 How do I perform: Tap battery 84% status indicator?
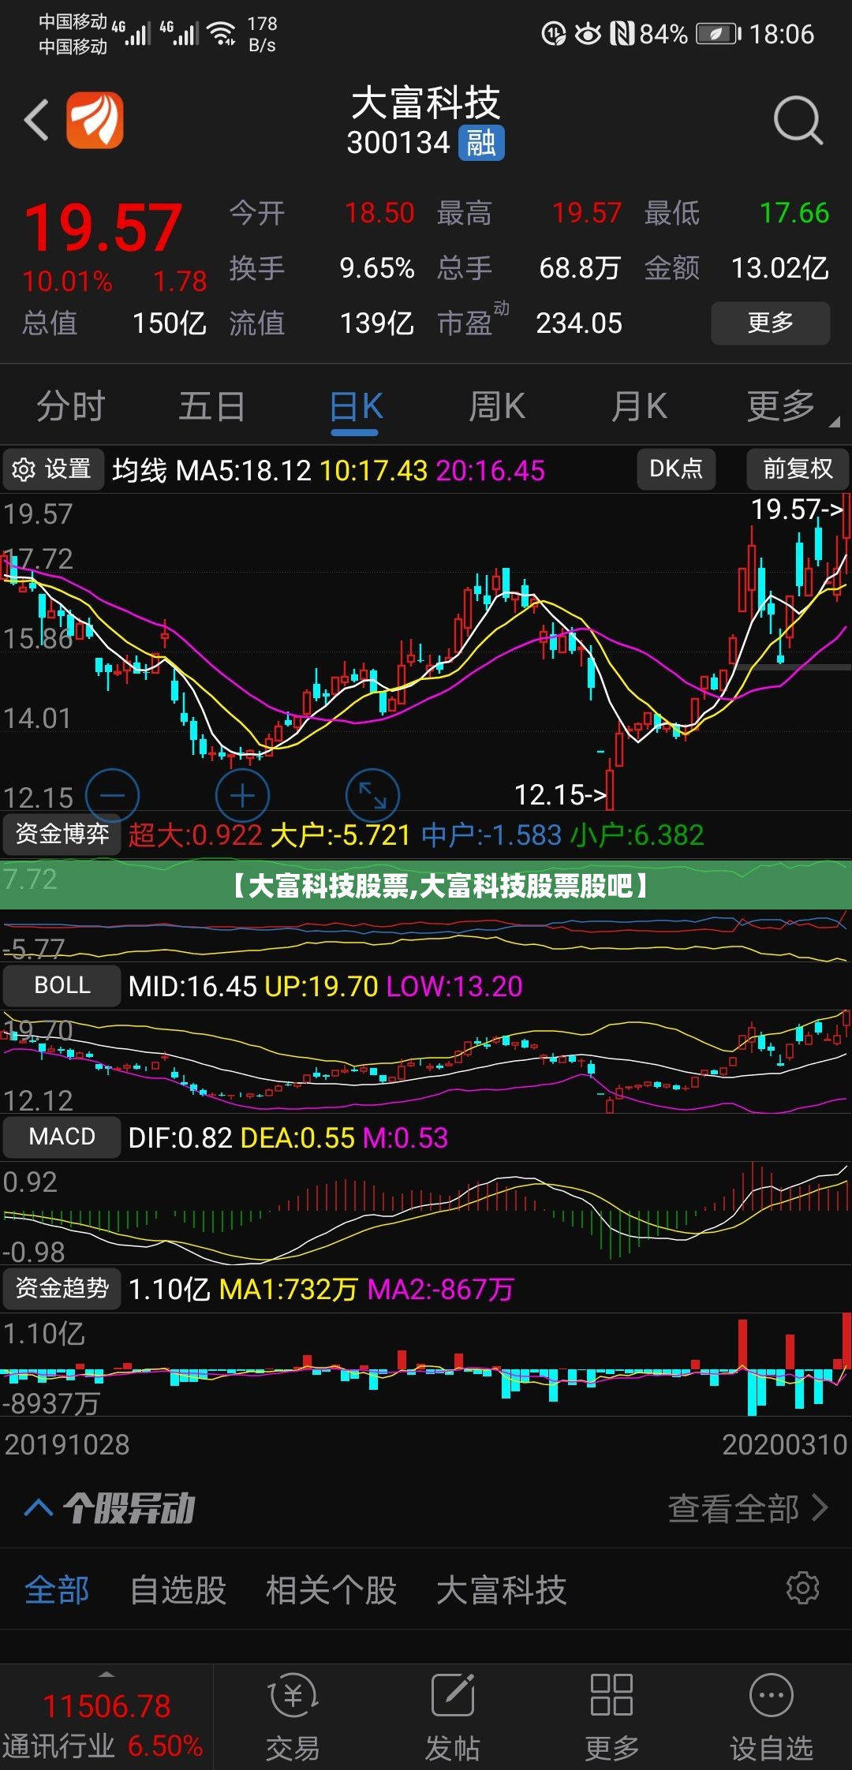689,34
